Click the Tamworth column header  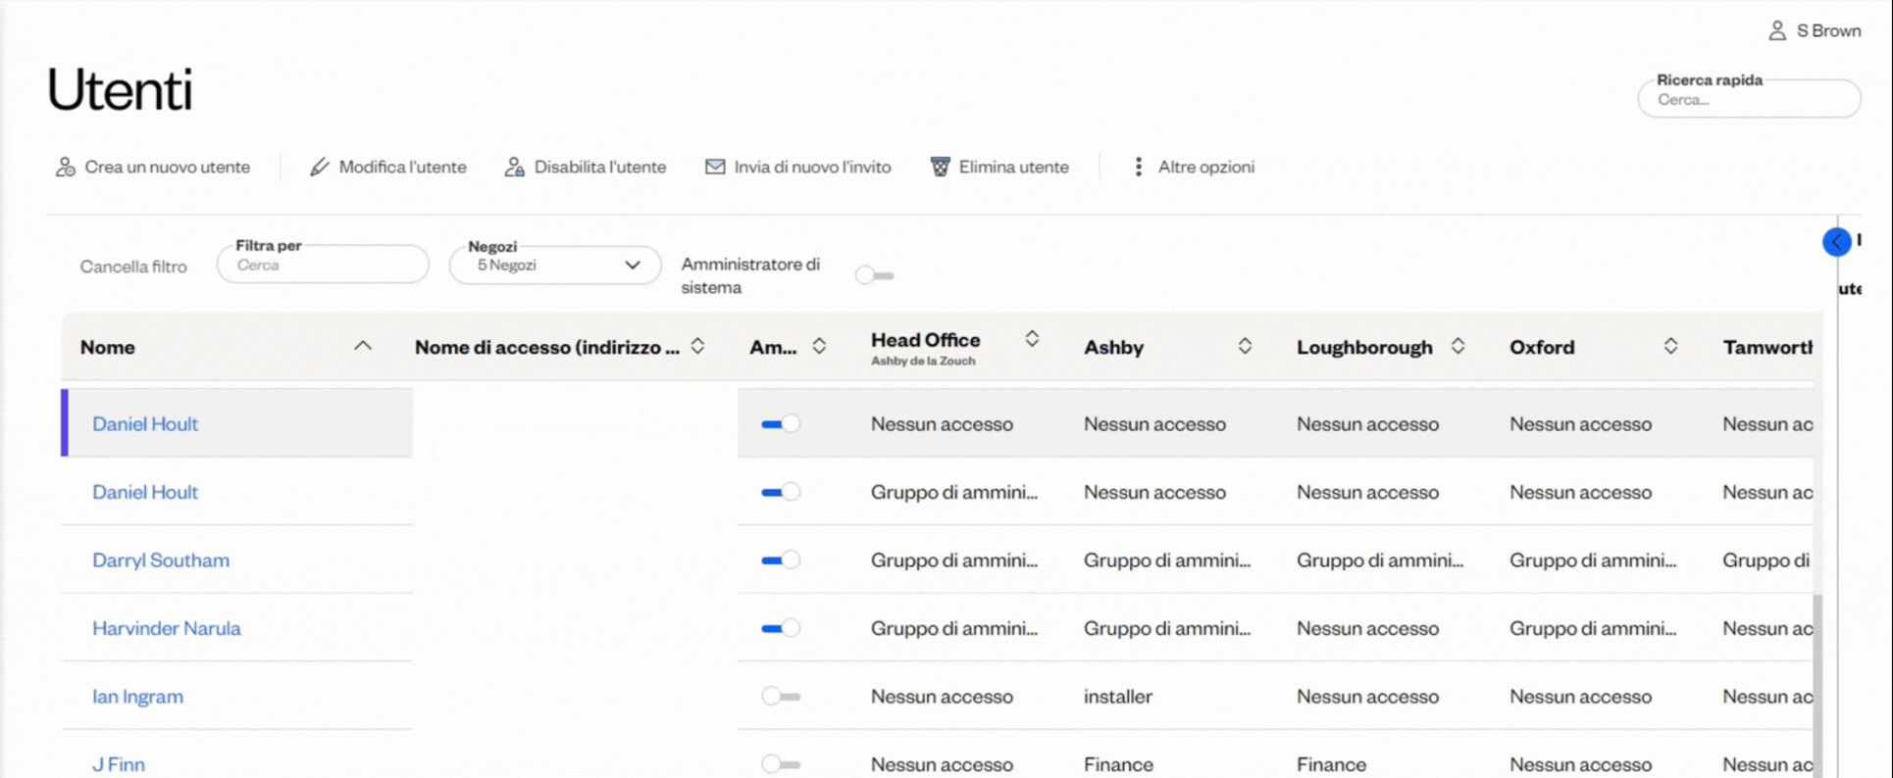tap(1767, 347)
